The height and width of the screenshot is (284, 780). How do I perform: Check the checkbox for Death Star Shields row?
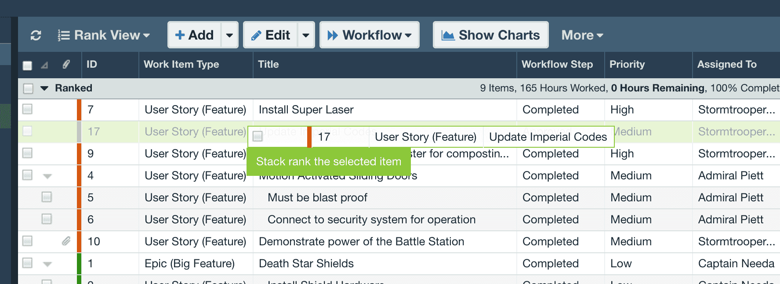tap(27, 263)
